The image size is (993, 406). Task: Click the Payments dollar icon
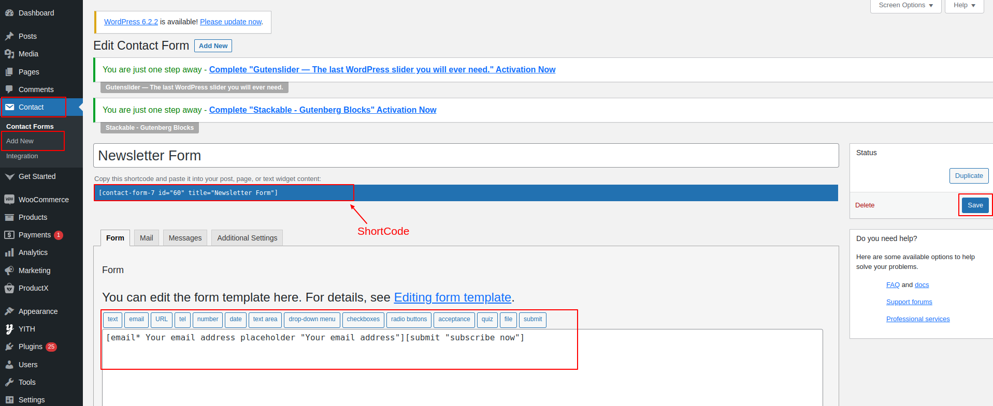[x=9, y=235]
